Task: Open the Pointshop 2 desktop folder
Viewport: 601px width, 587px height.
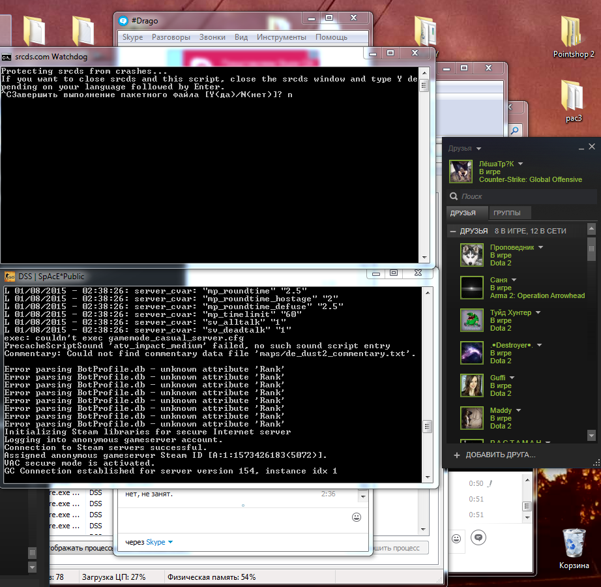Action: [x=574, y=37]
